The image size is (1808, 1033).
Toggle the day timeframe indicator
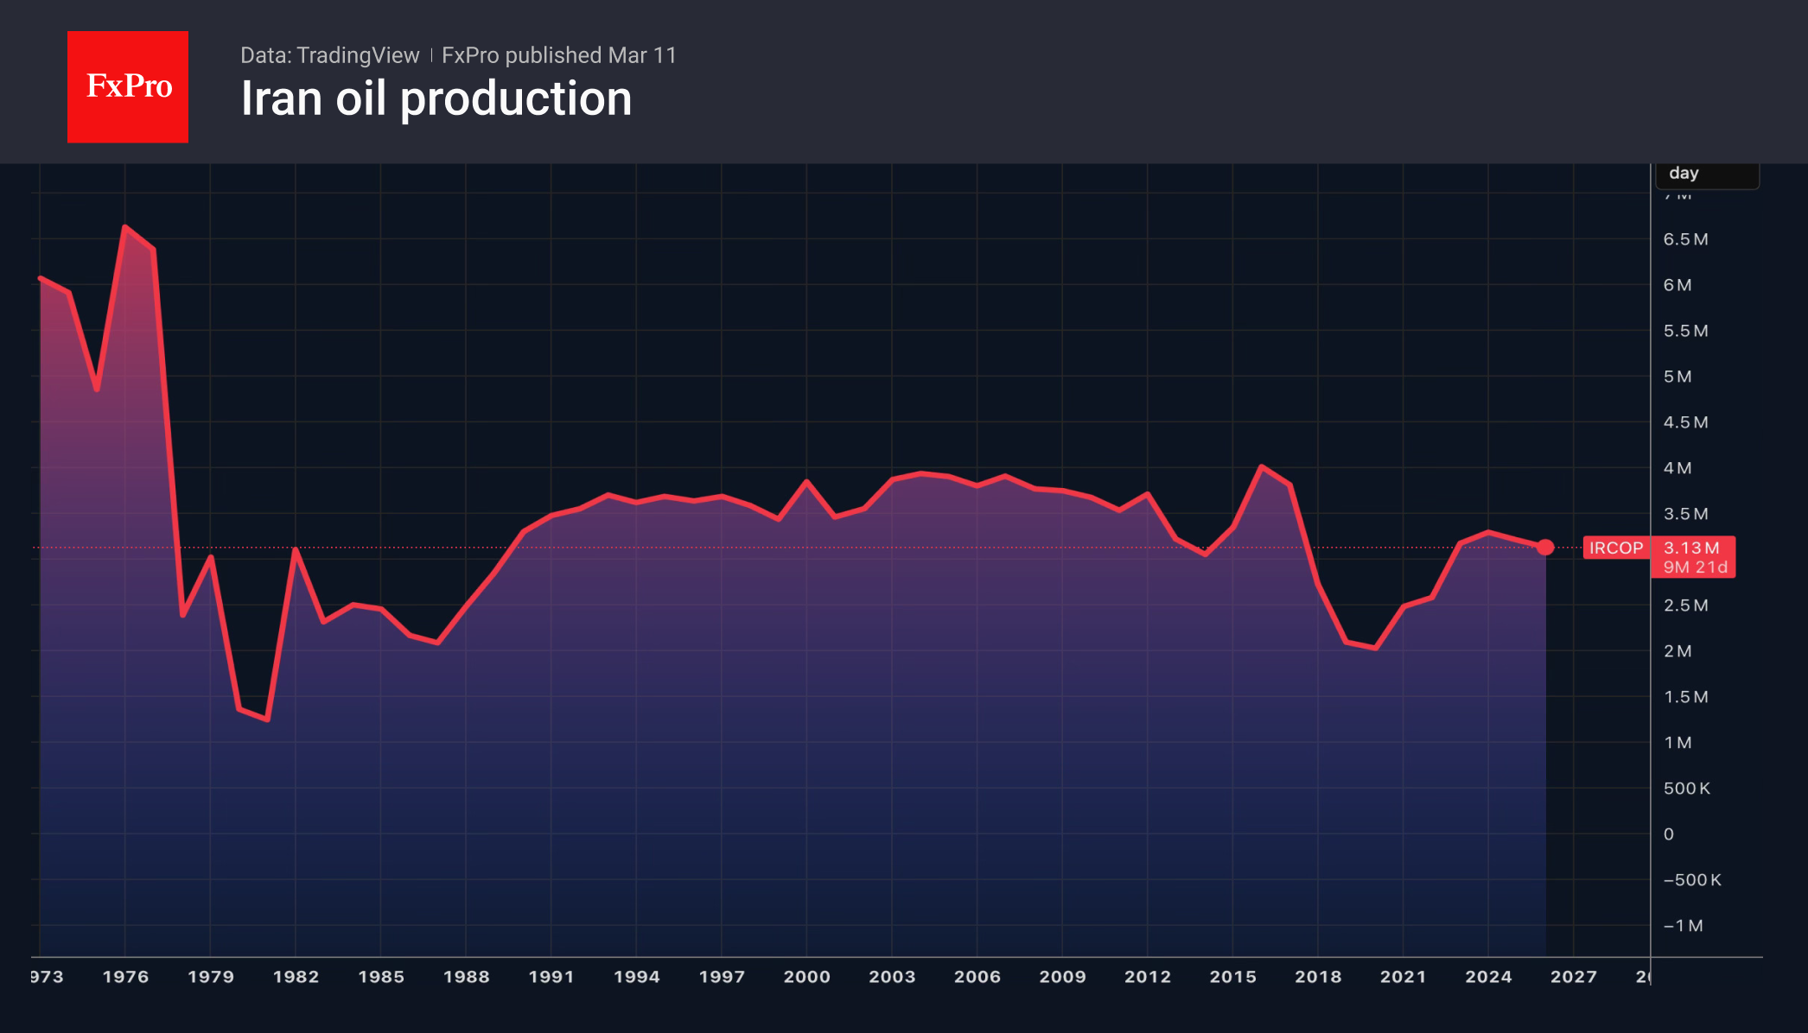pos(1683,173)
